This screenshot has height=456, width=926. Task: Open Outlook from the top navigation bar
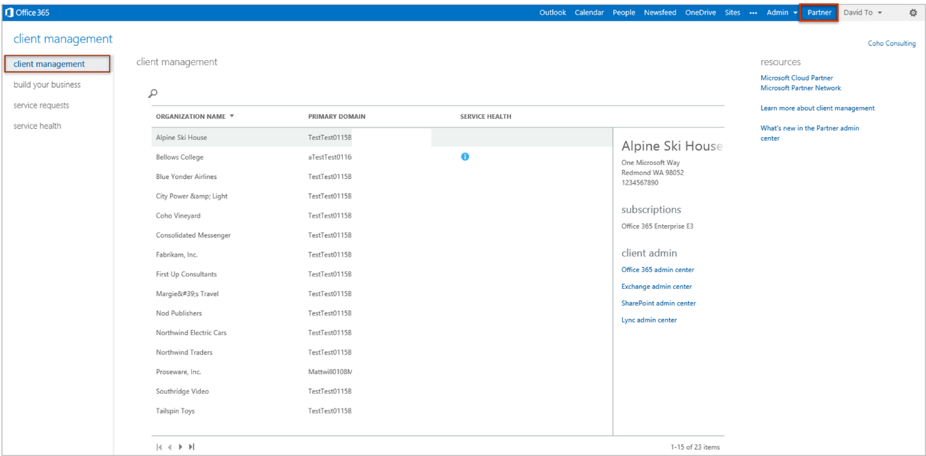pyautogui.click(x=552, y=13)
